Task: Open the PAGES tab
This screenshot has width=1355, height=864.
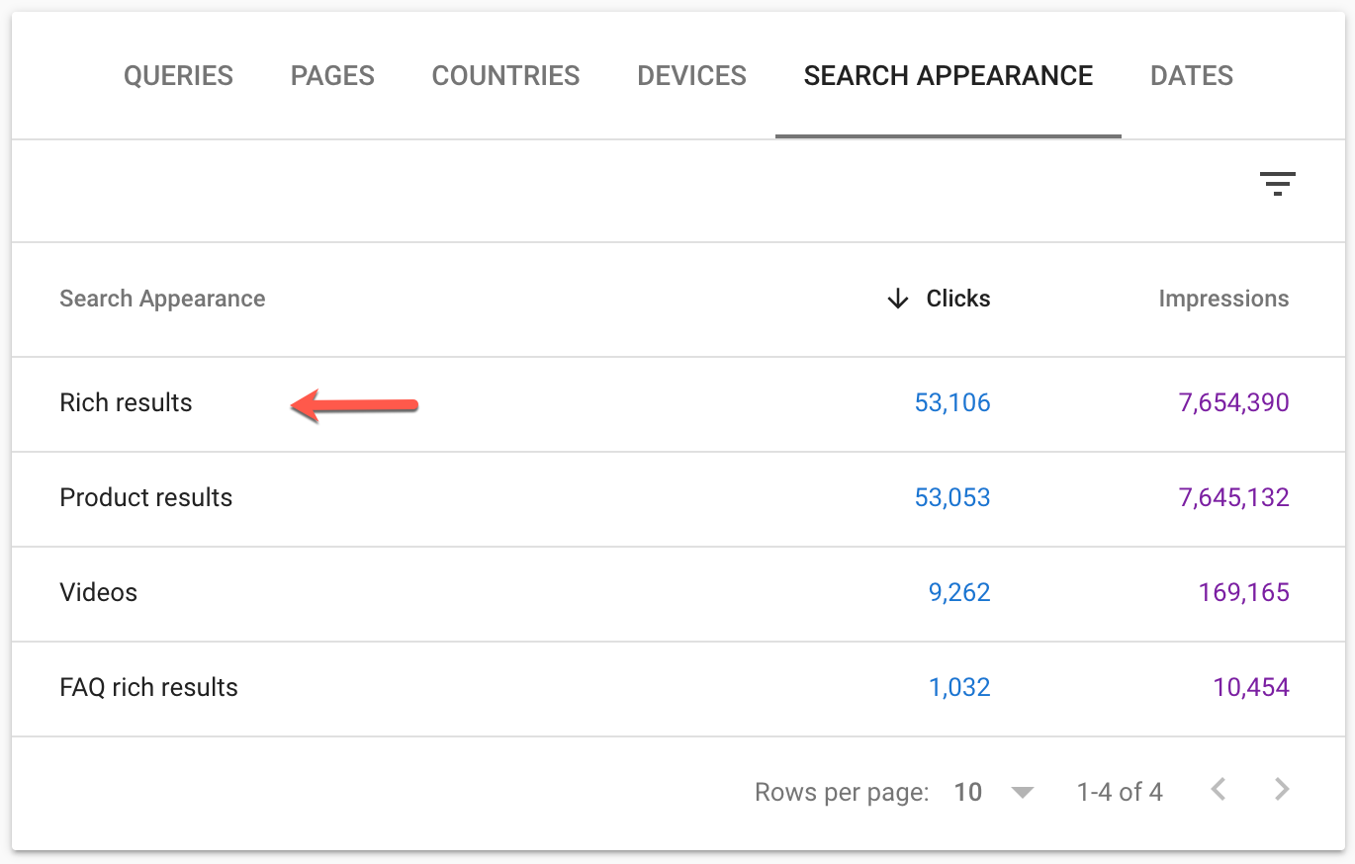Action: (x=331, y=75)
